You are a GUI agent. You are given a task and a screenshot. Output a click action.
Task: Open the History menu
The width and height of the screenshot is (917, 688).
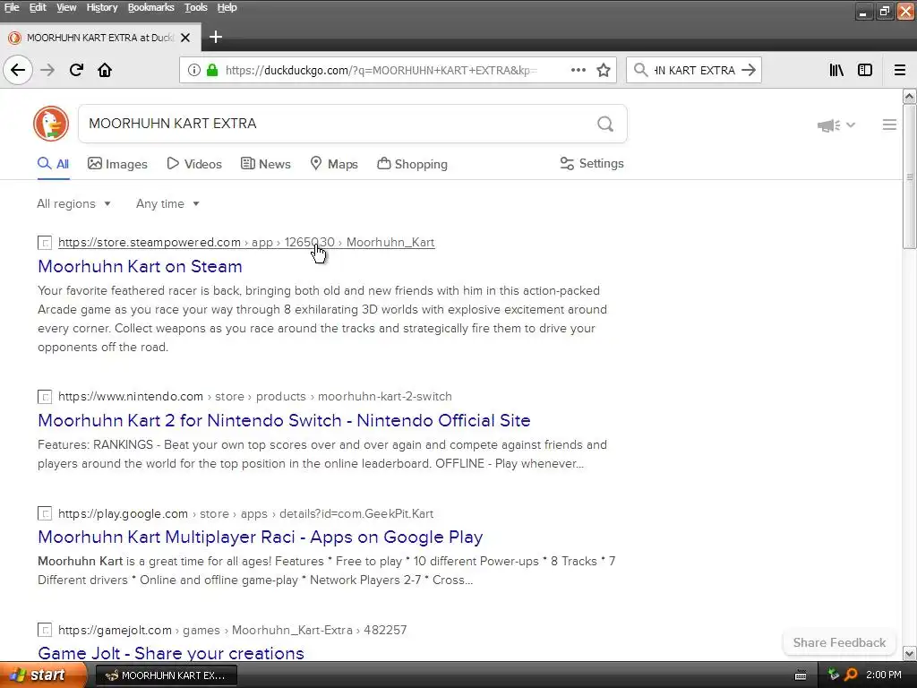point(102,7)
